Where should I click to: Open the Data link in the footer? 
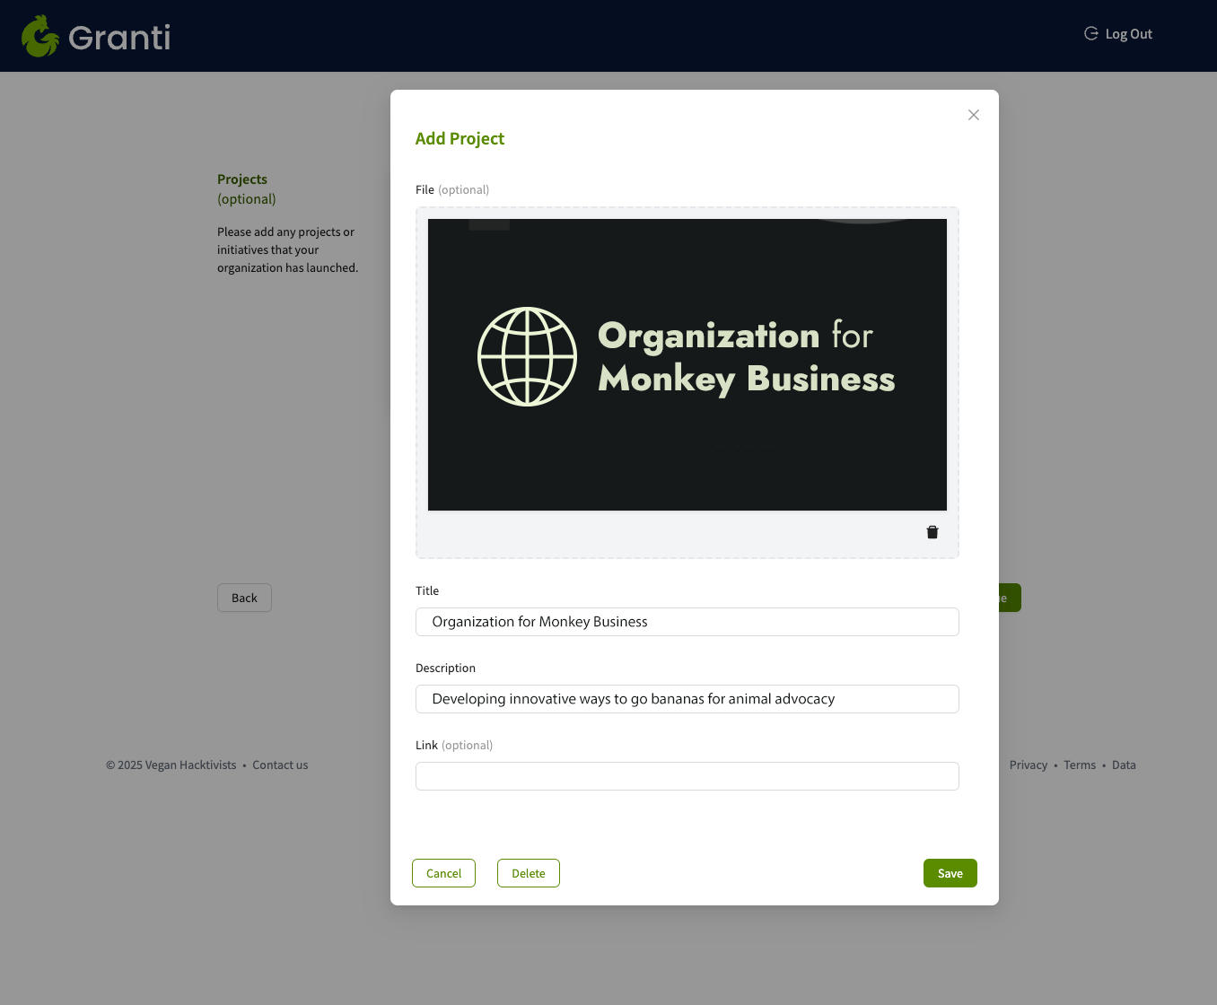(x=1124, y=765)
